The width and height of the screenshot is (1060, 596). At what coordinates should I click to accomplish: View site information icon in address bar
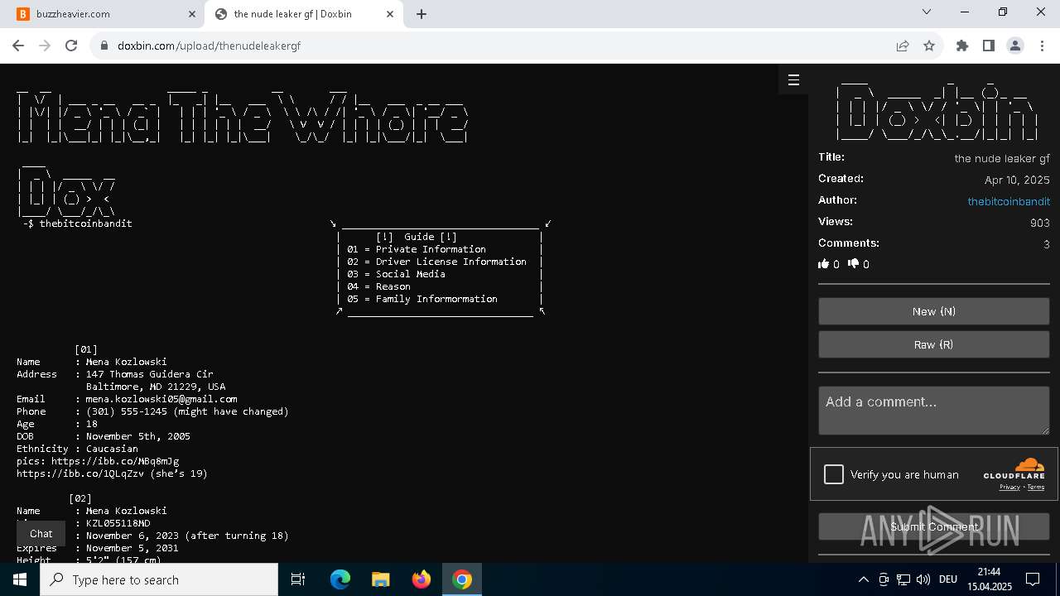[104, 46]
